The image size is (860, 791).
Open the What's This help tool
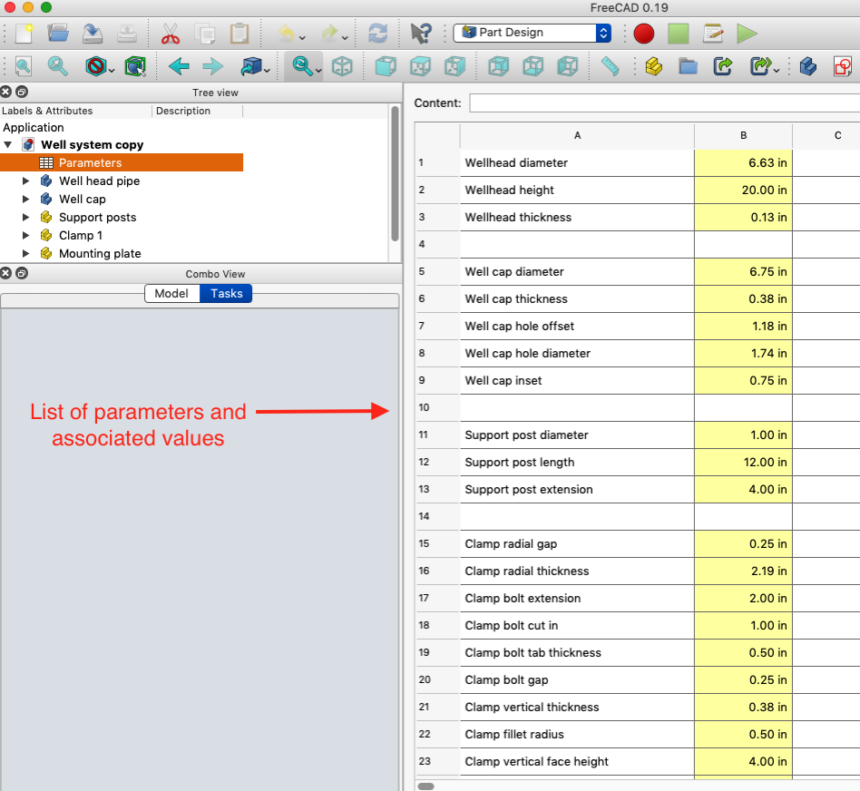pyautogui.click(x=420, y=34)
